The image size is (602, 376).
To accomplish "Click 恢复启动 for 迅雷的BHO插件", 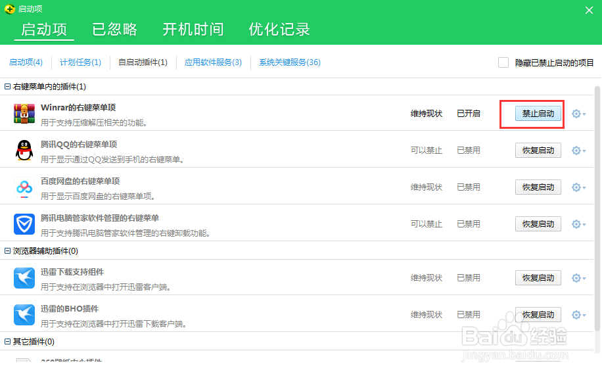I will coord(538,315).
